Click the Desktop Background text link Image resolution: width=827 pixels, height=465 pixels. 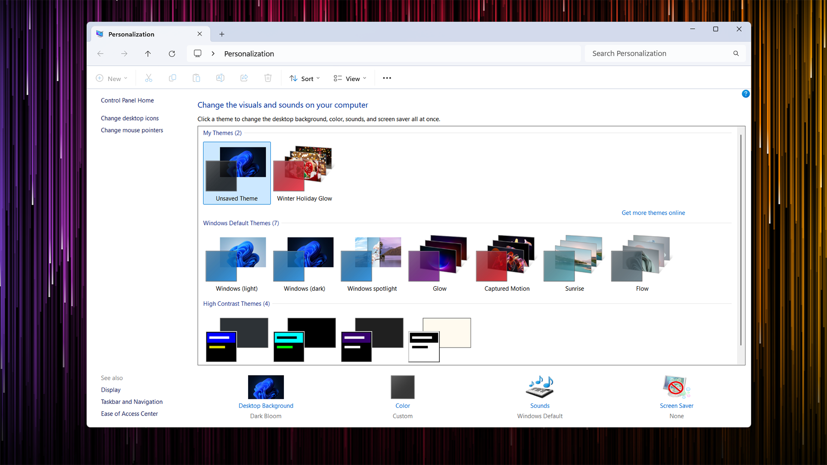266,406
